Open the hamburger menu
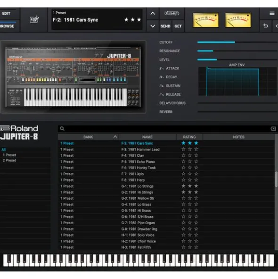The height and width of the screenshot is (279, 278). pyautogui.click(x=272, y=13)
